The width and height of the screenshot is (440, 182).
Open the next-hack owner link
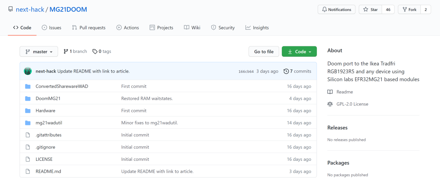point(30,9)
